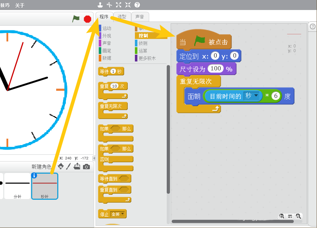Collapse the stage with the small arrow
Screen dimensions: 317x228
point(94,158)
